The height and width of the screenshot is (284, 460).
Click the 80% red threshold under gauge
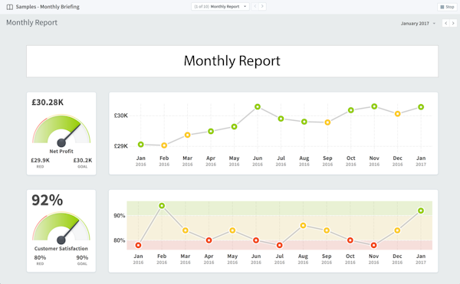[x=40, y=258]
